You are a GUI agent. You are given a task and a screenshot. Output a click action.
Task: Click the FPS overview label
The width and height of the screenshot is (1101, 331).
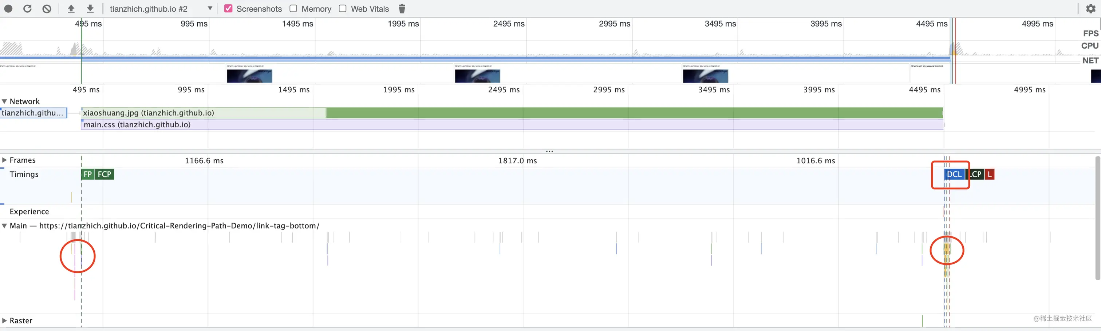pyautogui.click(x=1090, y=33)
